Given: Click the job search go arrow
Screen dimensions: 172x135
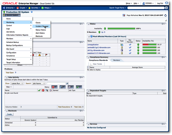Looking at the screenshot, I should [x=67, y=83].
